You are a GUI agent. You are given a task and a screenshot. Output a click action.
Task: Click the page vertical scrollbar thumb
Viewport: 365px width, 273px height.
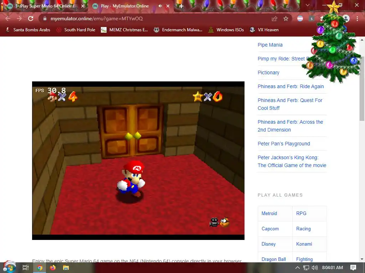(x=362, y=89)
